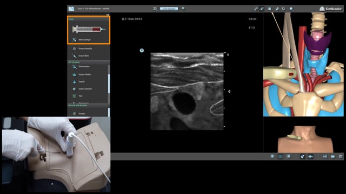The height and width of the screenshot is (194, 346).
Task: Click the syringe image in Tools
Action: (x=89, y=29)
